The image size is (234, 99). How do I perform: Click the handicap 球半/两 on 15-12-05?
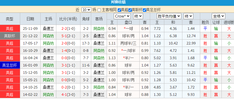click(128, 73)
